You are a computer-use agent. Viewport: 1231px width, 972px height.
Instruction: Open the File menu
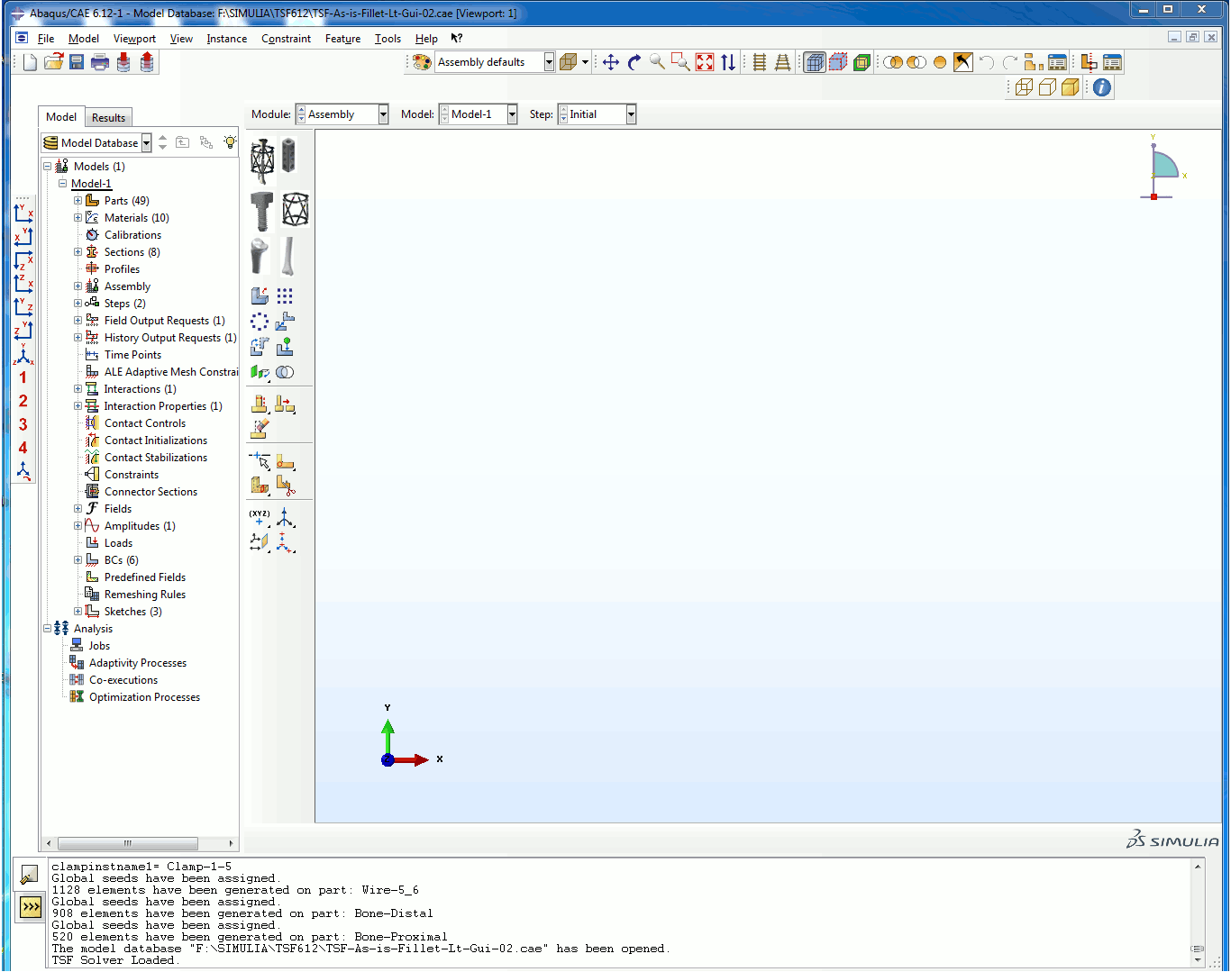click(x=46, y=39)
